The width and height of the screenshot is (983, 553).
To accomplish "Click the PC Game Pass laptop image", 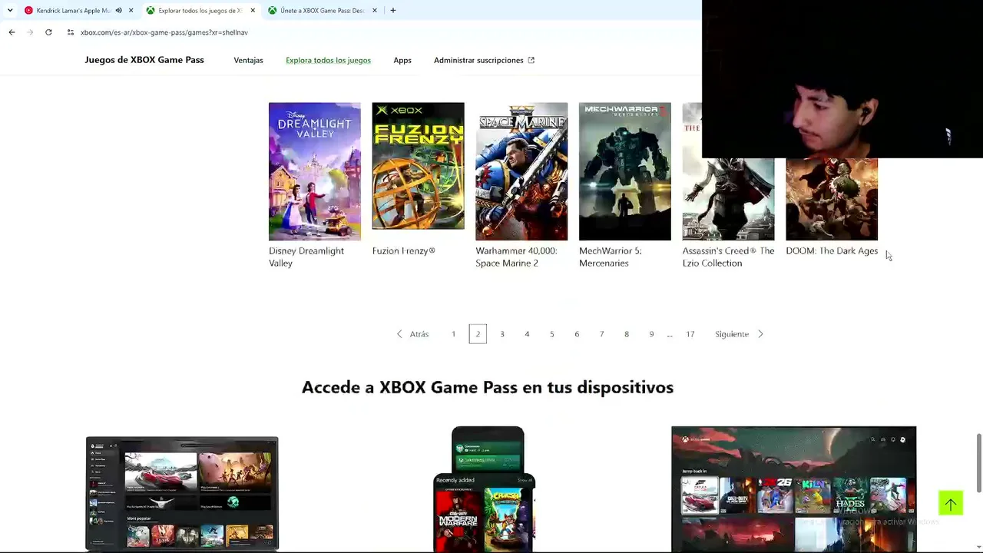I will coord(182,494).
